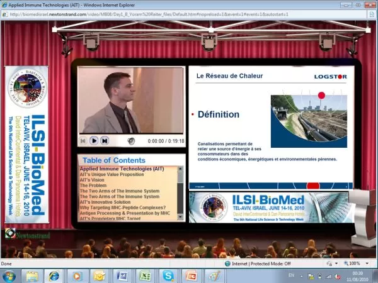
Task: Open 'Antigen Processing & Presentation by MHC'
Action: (125, 213)
